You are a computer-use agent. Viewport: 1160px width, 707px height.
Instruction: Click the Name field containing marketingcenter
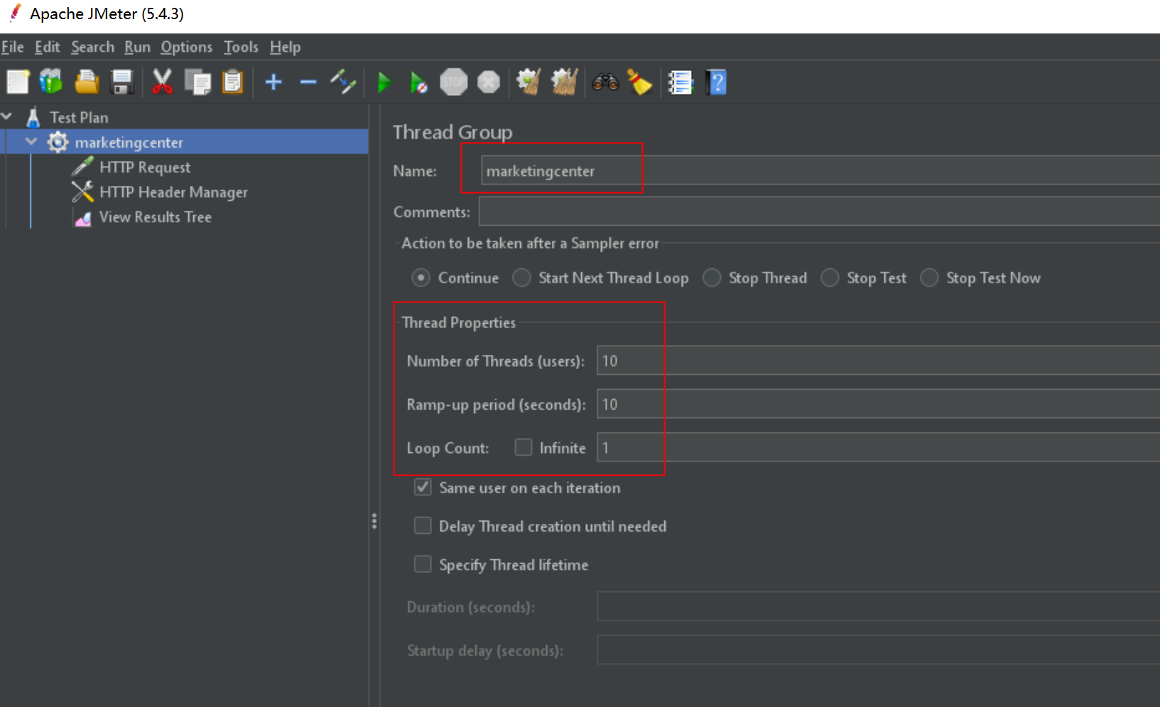[820, 170]
